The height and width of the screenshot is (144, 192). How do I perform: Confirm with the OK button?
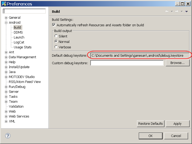(x=150, y=136)
